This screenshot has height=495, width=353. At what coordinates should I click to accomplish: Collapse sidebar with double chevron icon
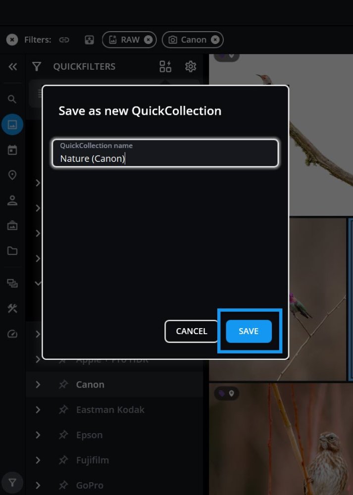point(13,67)
